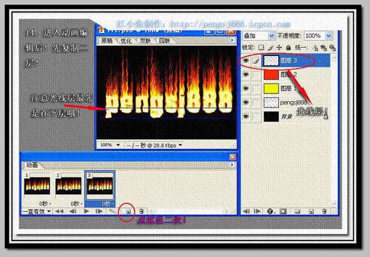Viewport: 370px width, 257px height.
Task: Toggle visibility of pengsj888 text layer
Action: (x=246, y=102)
